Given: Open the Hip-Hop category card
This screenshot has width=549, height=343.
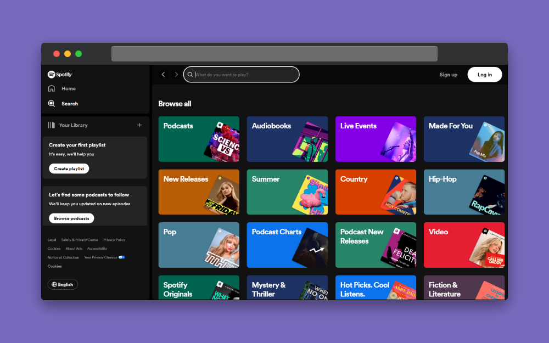Looking at the screenshot, I should click(x=464, y=192).
